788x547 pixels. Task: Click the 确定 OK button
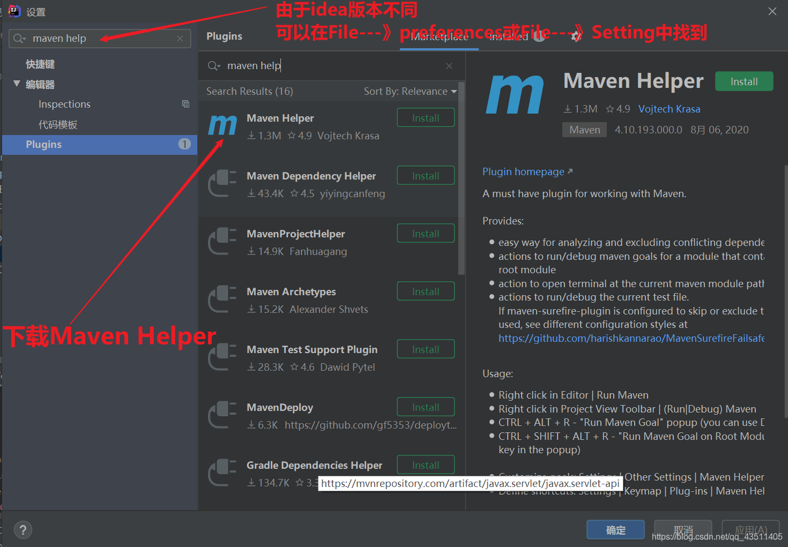pyautogui.click(x=615, y=530)
